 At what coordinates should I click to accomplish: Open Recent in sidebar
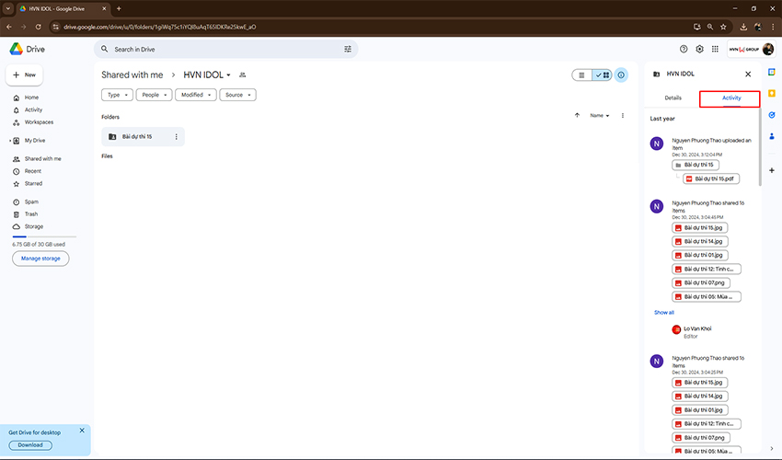tap(33, 171)
